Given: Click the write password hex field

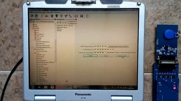Looking at the screenshot, I should [99, 52].
